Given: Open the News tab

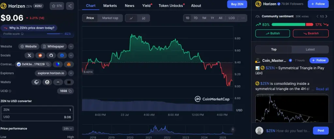Looking at the screenshot, I should pyautogui.click(x=129, y=6).
